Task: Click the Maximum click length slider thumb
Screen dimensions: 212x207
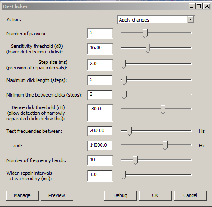Action: point(124,80)
